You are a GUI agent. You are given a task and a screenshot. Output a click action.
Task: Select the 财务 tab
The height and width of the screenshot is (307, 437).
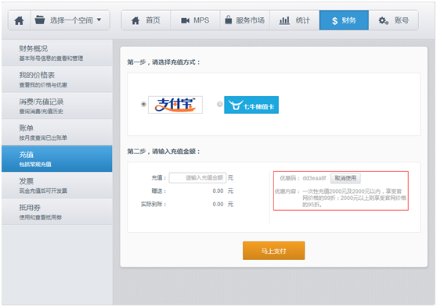pos(344,20)
